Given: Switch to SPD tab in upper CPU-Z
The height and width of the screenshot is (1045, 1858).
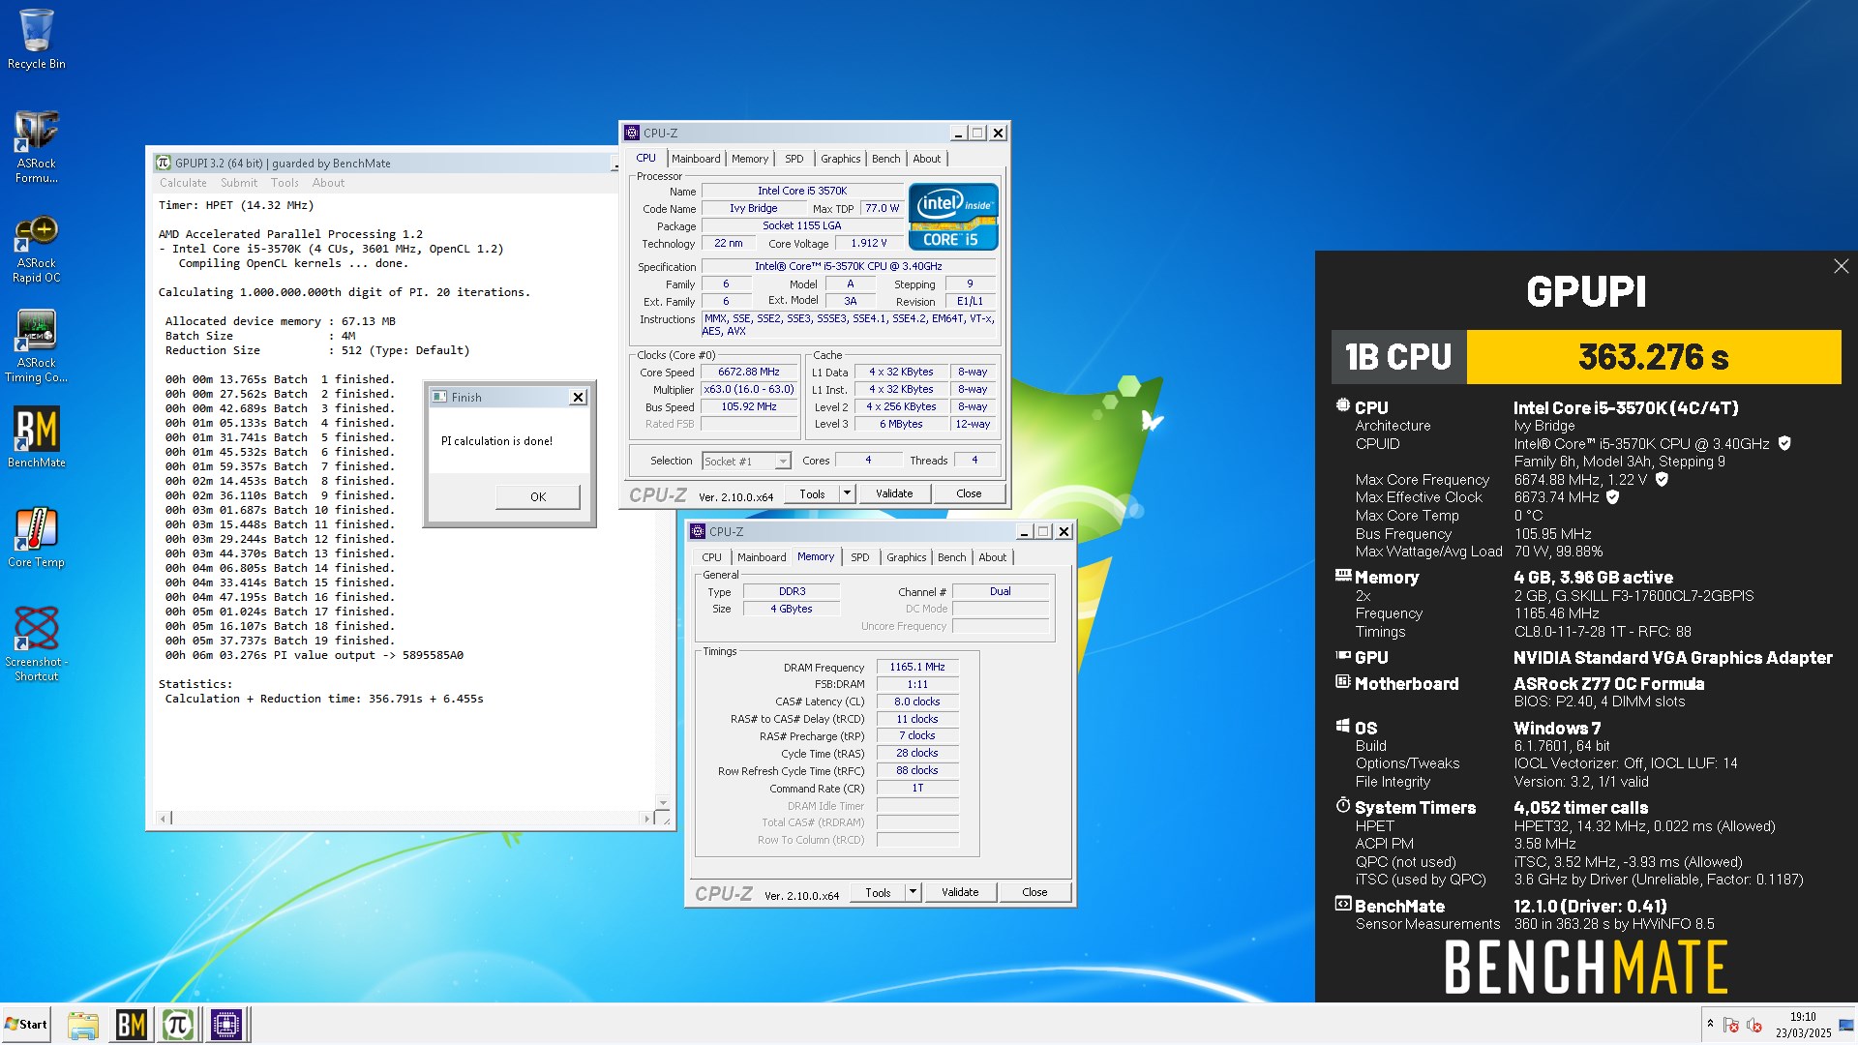Looking at the screenshot, I should click(794, 159).
